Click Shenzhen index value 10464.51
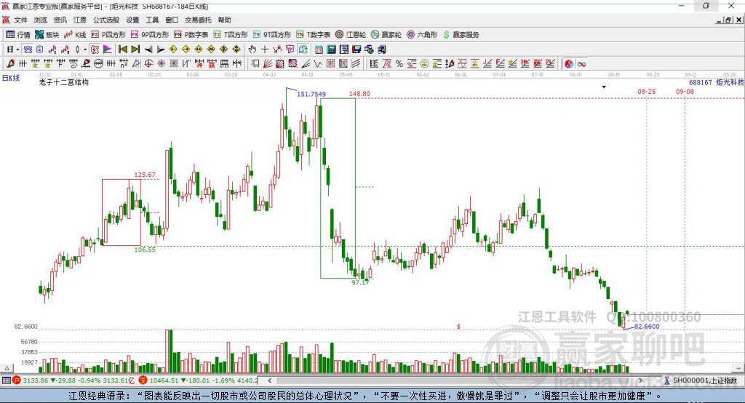 point(163,380)
